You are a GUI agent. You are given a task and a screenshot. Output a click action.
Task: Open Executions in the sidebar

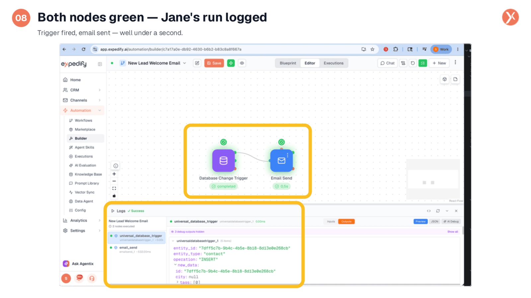(84, 156)
